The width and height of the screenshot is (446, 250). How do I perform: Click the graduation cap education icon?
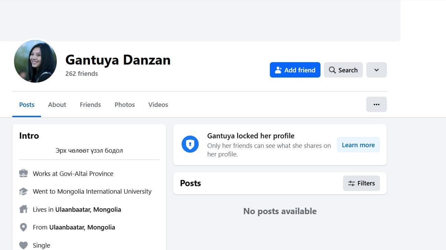tap(23, 192)
